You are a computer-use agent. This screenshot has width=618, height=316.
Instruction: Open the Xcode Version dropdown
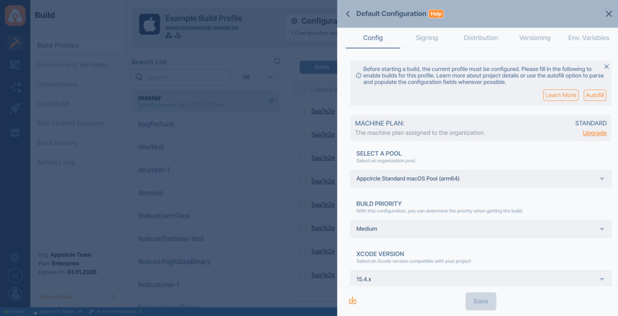(x=481, y=279)
